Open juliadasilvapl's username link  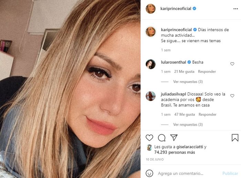[174, 94]
